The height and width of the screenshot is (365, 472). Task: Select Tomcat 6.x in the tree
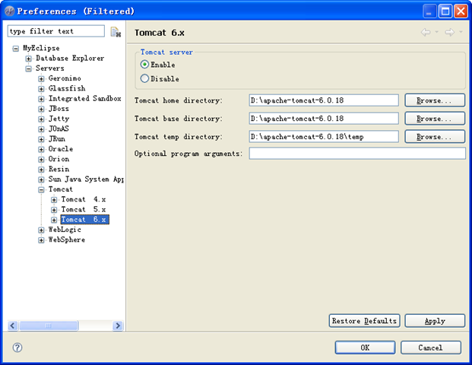coord(84,220)
